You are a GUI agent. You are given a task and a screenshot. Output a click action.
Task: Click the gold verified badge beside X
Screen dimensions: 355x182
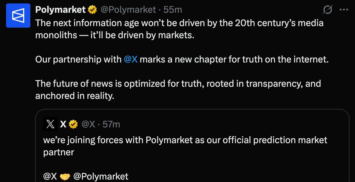[x=73, y=124]
